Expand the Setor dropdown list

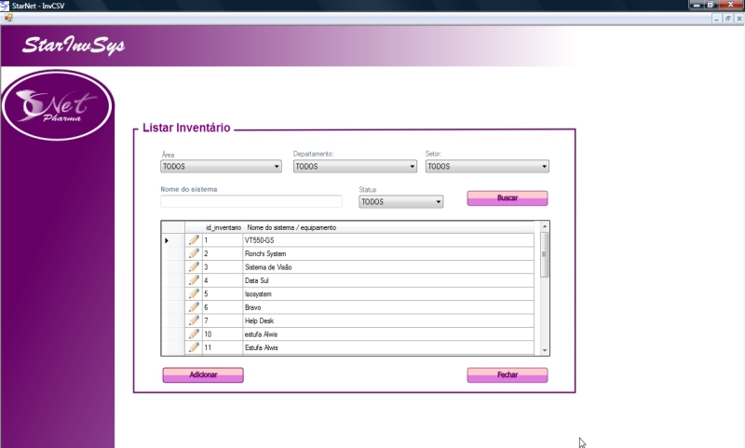pyautogui.click(x=487, y=167)
